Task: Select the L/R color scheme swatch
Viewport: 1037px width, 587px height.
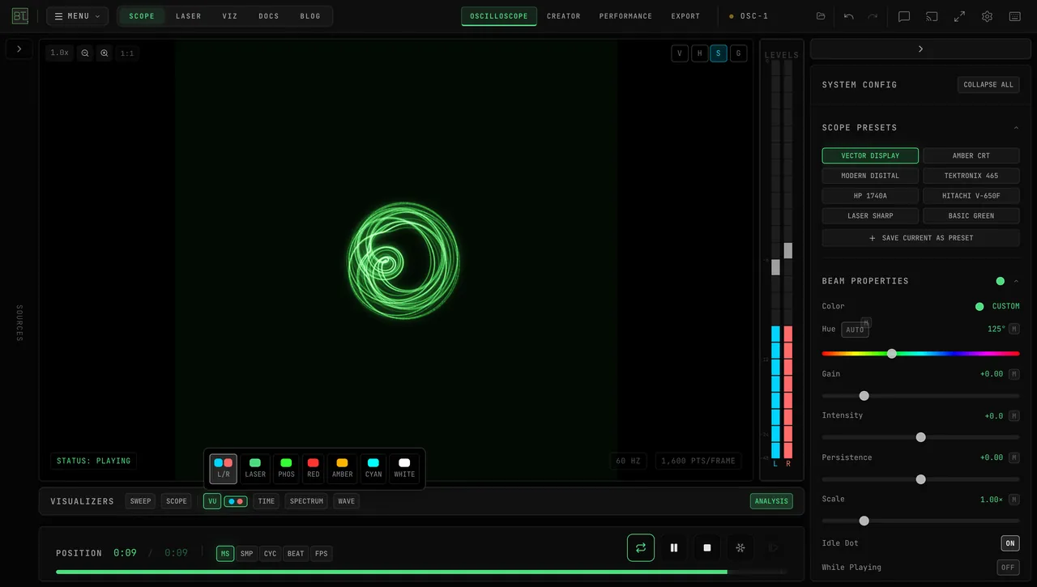Action: click(x=224, y=468)
